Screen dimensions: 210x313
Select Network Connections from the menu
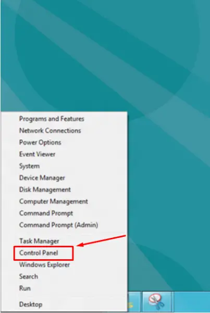pyautogui.click(x=50, y=130)
